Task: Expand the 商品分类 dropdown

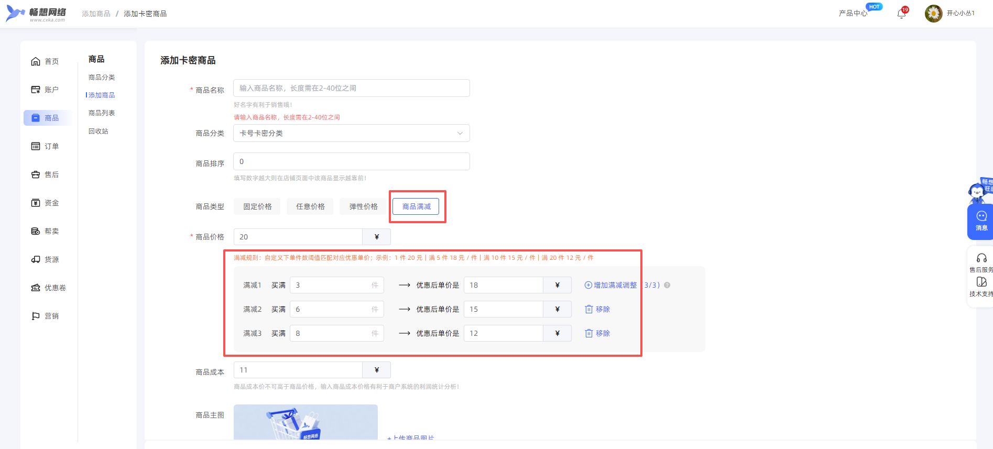Action: 351,133
